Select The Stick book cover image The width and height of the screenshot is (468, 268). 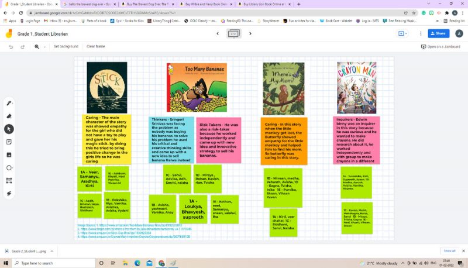click(107, 87)
